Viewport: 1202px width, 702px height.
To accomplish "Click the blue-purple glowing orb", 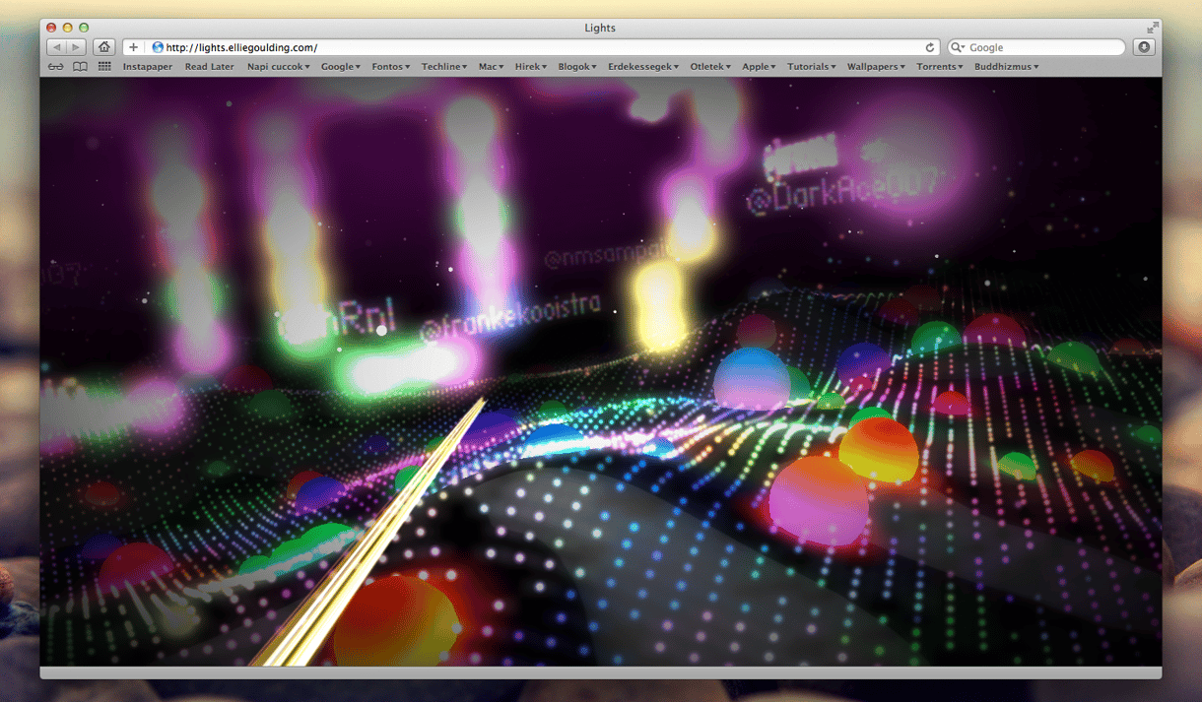I will 751,377.
